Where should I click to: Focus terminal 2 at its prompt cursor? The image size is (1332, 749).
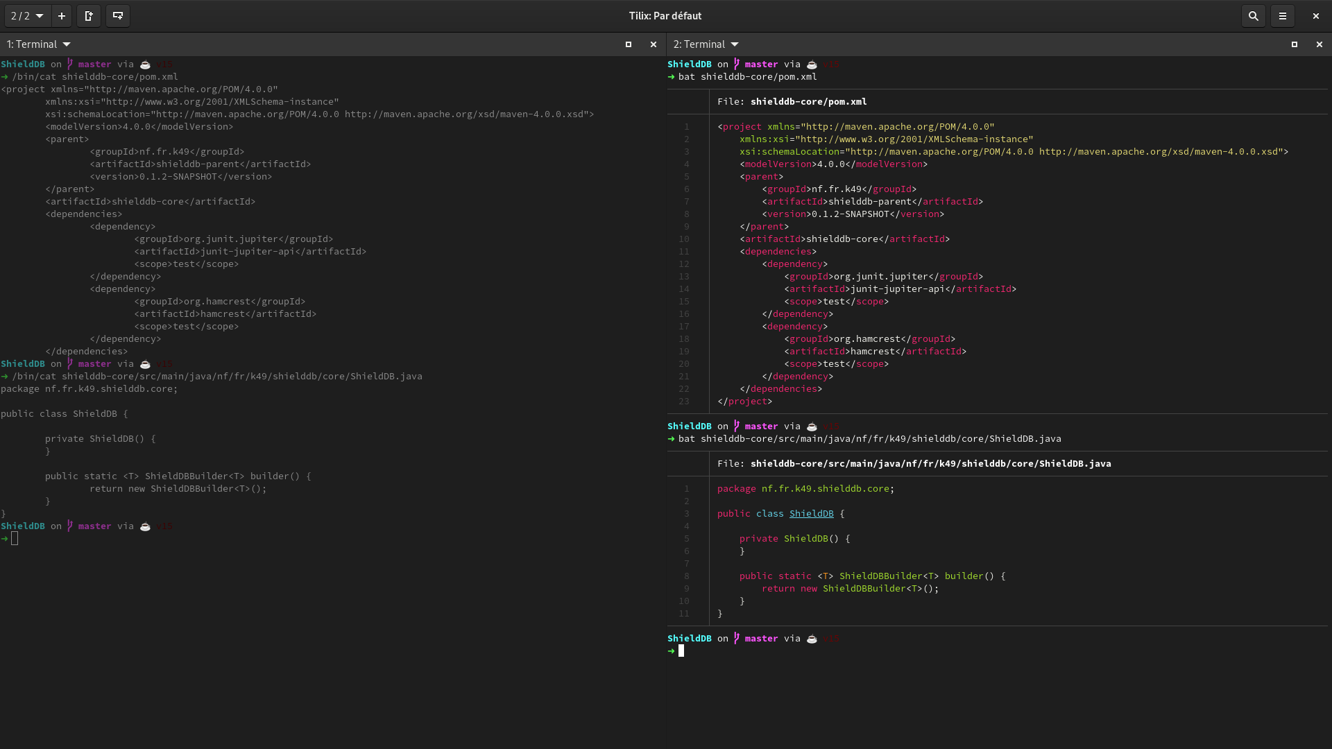[x=681, y=651]
